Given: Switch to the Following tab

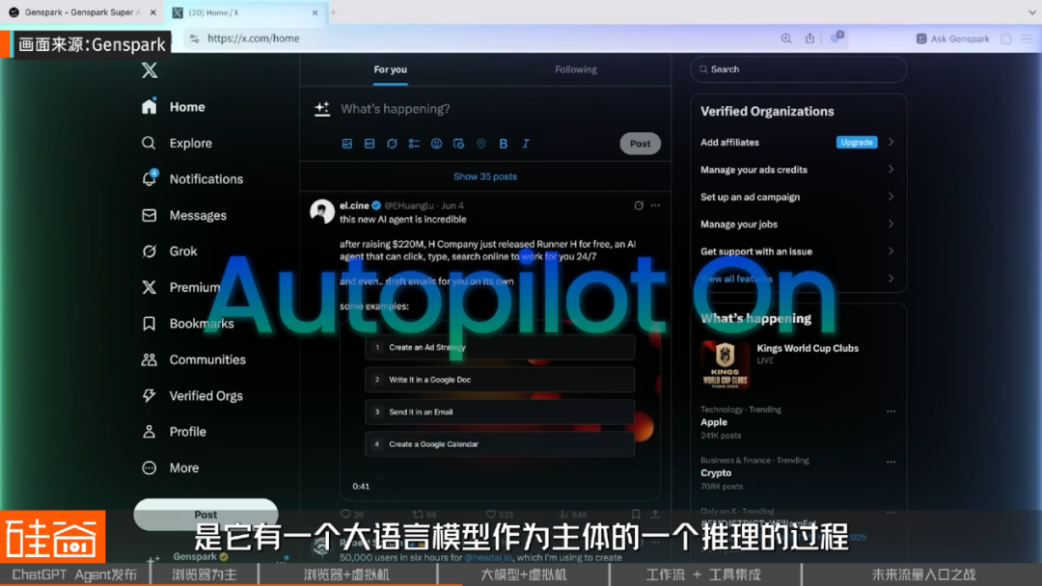Looking at the screenshot, I should (x=575, y=69).
